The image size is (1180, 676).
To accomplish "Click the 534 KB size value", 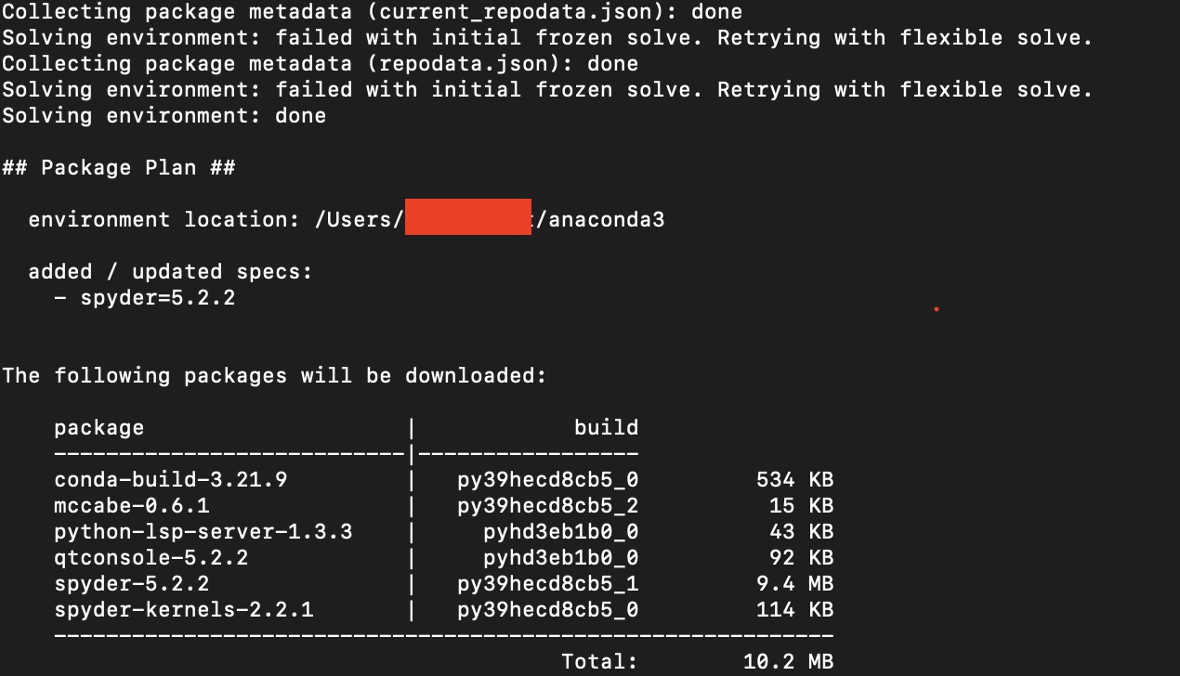I will [795, 480].
